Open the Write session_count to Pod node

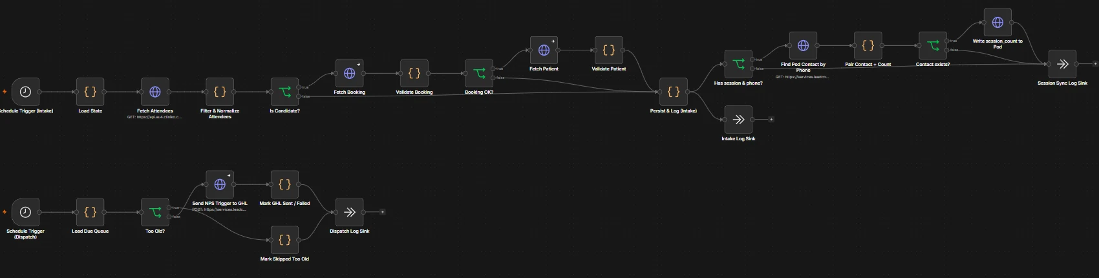pyautogui.click(x=998, y=23)
